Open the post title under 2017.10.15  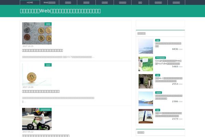tap(42, 50)
